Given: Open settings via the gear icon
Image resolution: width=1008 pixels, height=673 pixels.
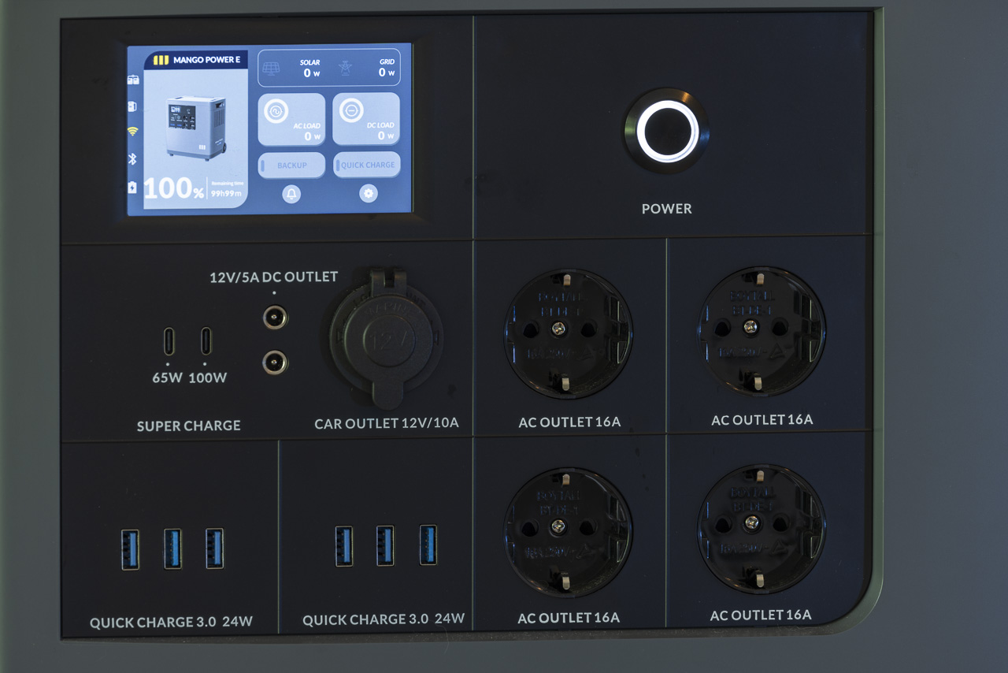Looking at the screenshot, I should point(369,194).
